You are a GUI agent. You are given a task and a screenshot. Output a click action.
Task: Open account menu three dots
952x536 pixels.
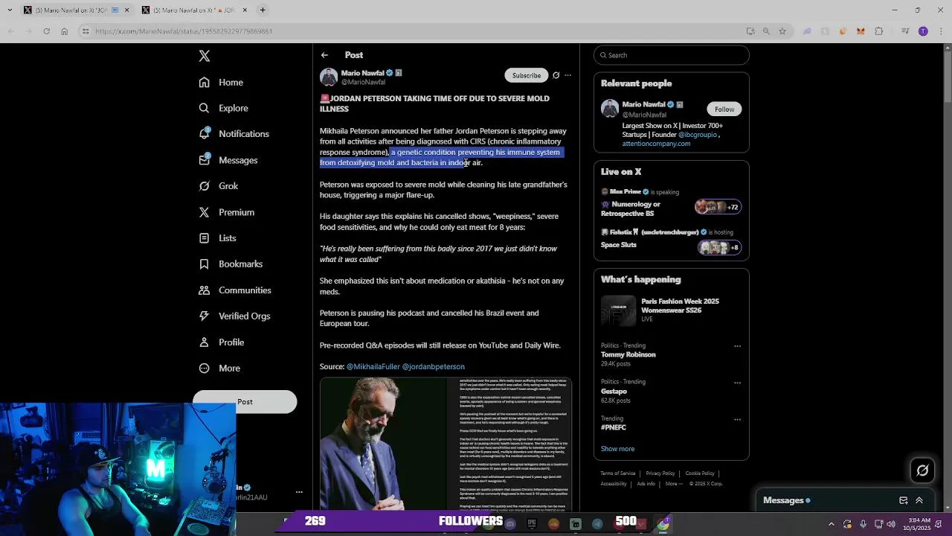tap(299, 492)
